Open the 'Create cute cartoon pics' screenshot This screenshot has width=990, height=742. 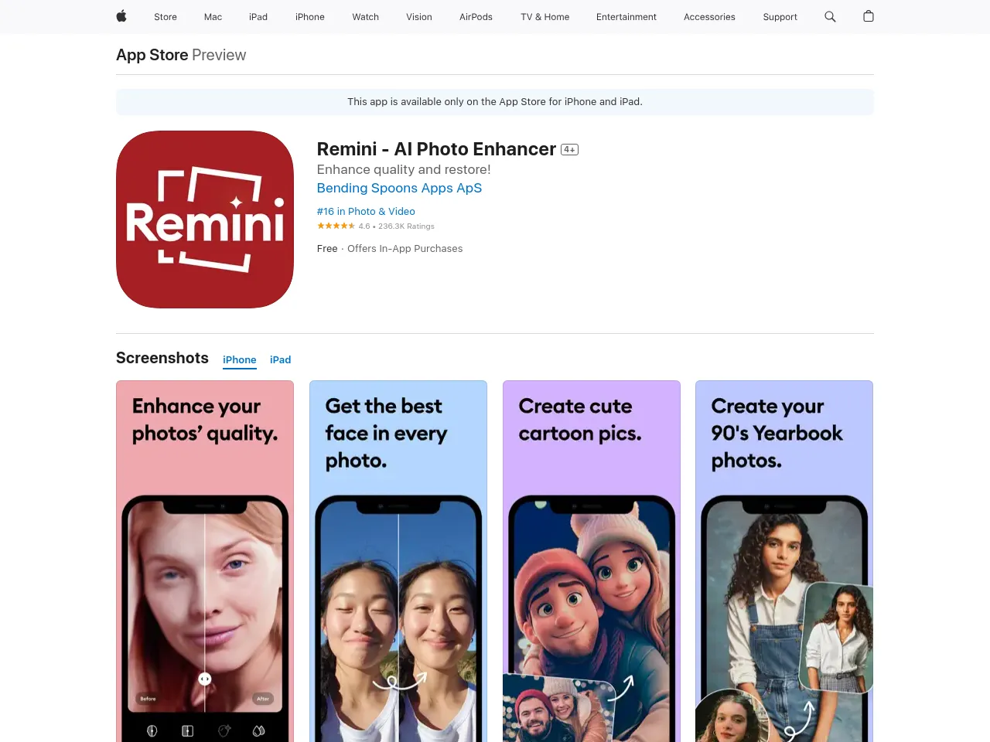pyautogui.click(x=592, y=561)
